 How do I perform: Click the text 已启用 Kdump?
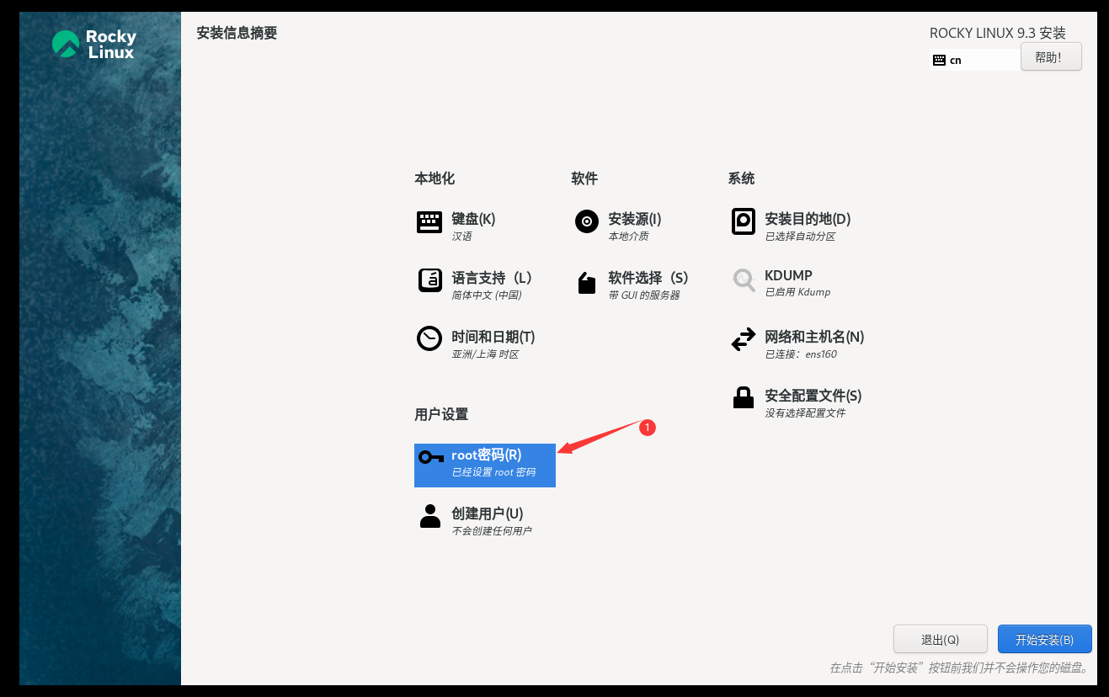[797, 292]
